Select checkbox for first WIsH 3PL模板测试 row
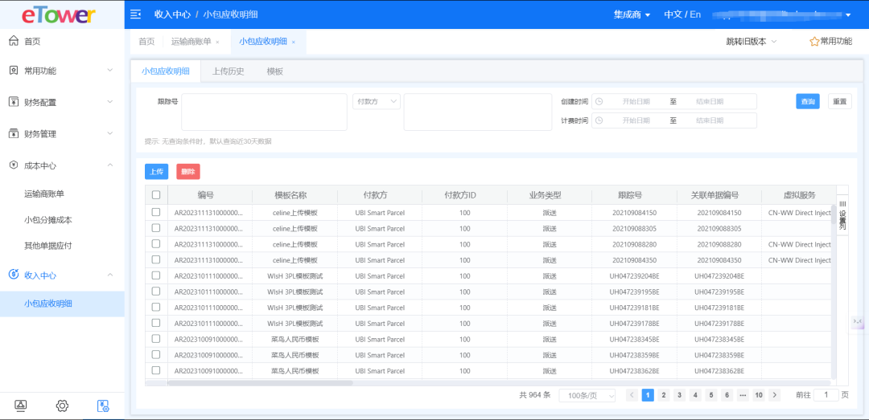 (x=156, y=275)
